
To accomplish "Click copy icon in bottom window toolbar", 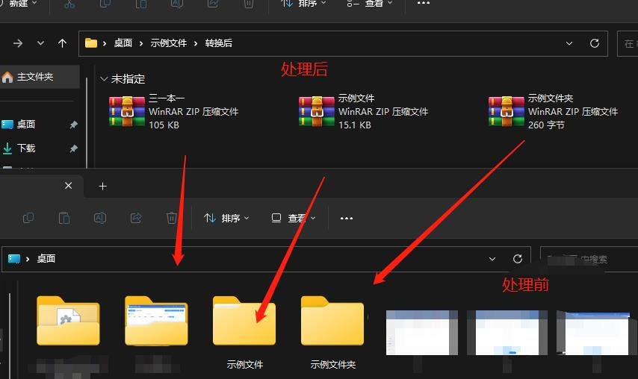I will [x=28, y=218].
